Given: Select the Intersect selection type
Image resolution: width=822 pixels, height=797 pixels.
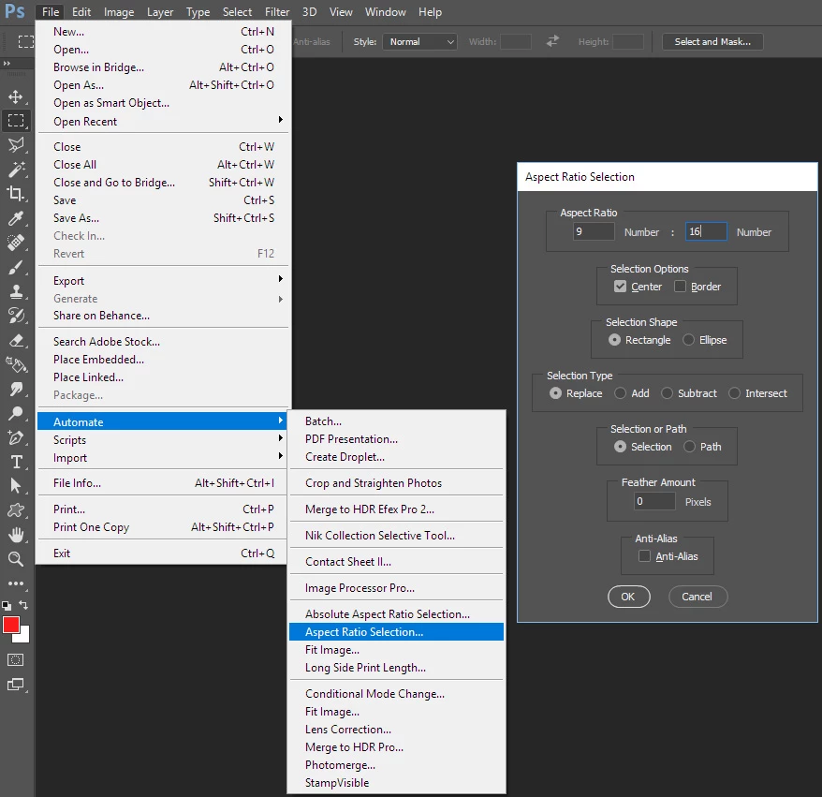Looking at the screenshot, I should click(734, 393).
